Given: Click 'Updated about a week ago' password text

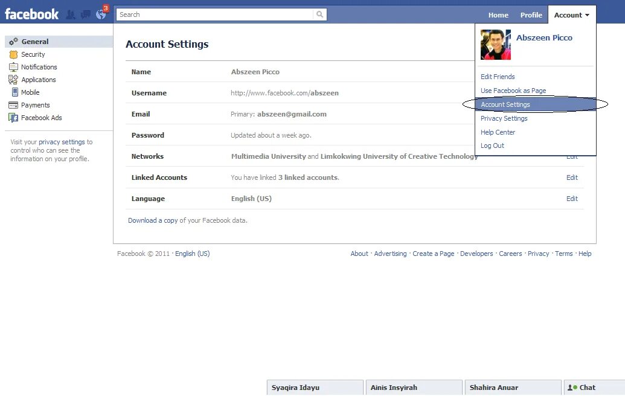Looking at the screenshot, I should tap(271, 135).
